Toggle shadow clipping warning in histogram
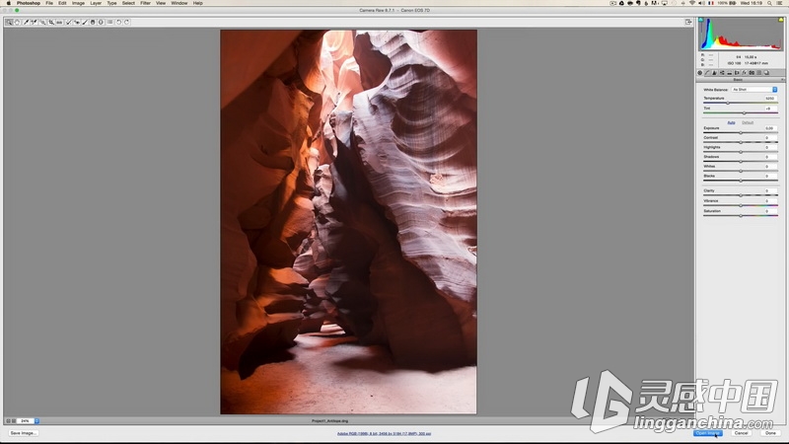This screenshot has width=789, height=444. tap(700, 20)
